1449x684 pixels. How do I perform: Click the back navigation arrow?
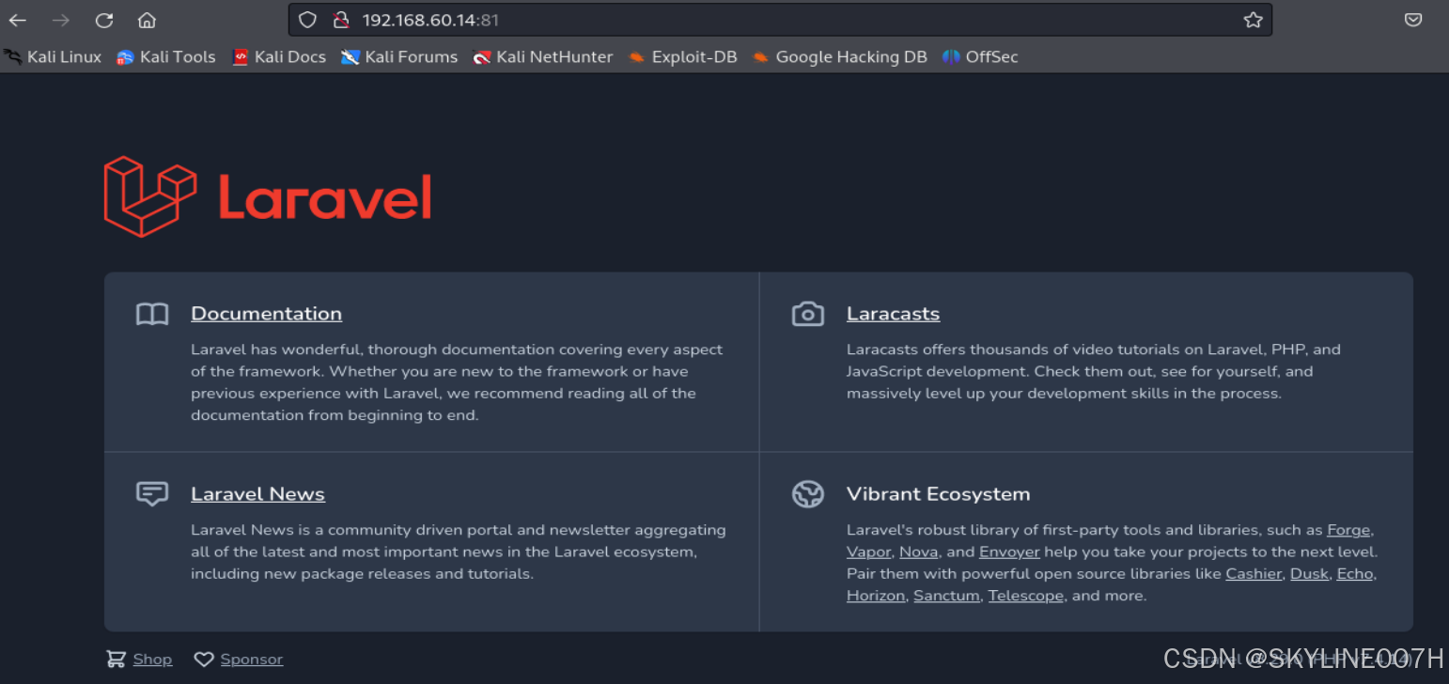[17, 19]
